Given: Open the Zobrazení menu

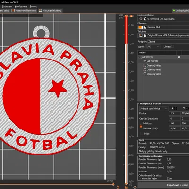Looking at the screenshot, I should pyautogui.click(x=7, y=7).
